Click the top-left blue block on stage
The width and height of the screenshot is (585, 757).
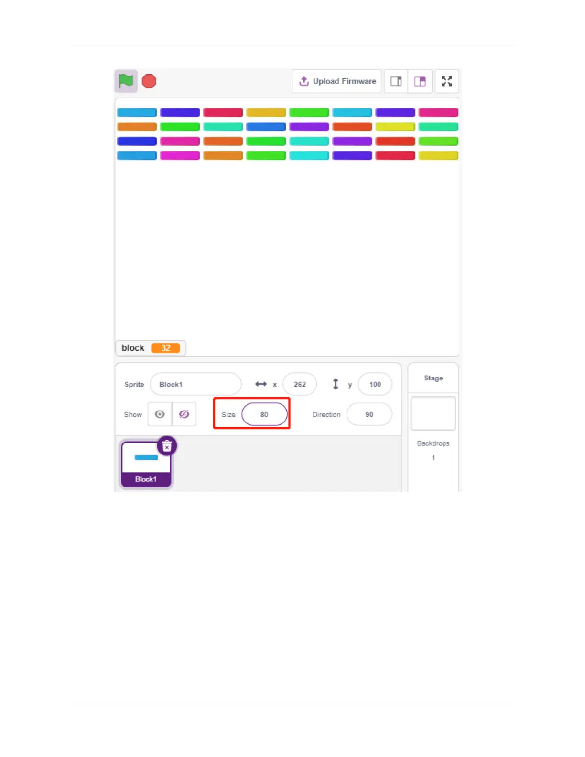pos(137,113)
